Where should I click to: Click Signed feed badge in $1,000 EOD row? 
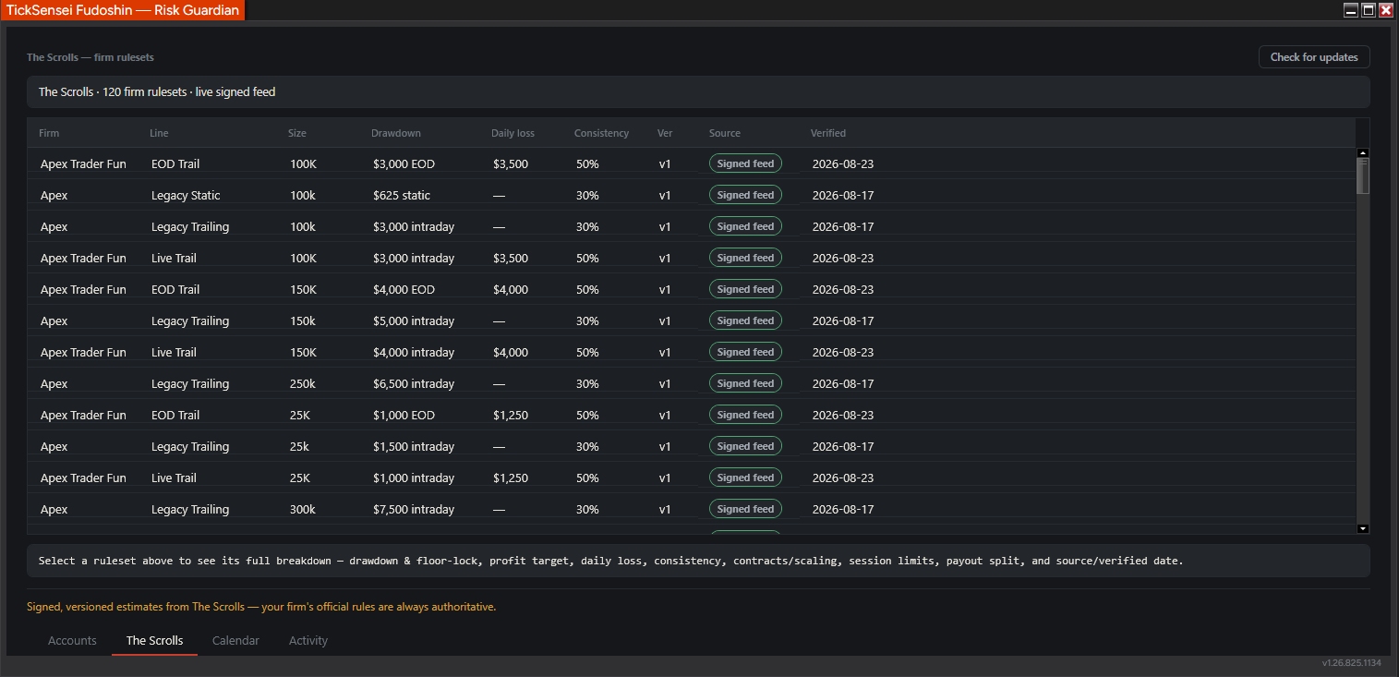point(745,415)
